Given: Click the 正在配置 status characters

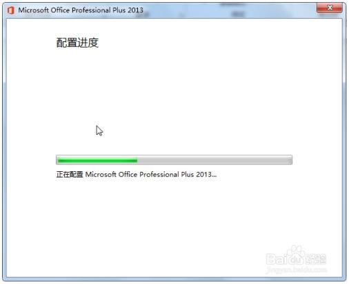Looking at the screenshot, I should point(70,175).
